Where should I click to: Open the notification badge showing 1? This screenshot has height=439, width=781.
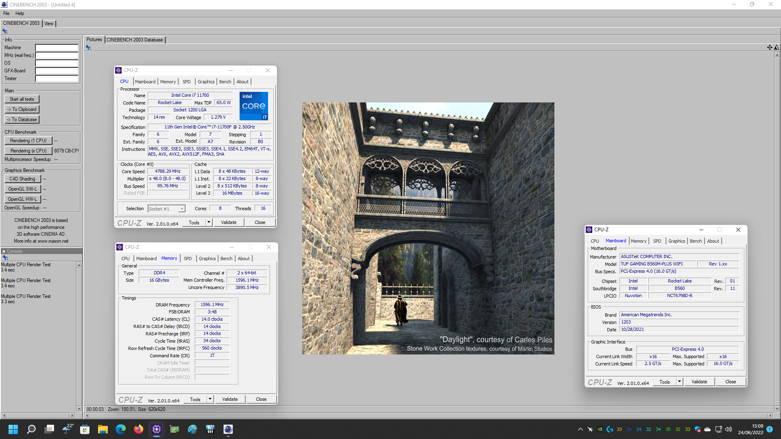(x=770, y=429)
